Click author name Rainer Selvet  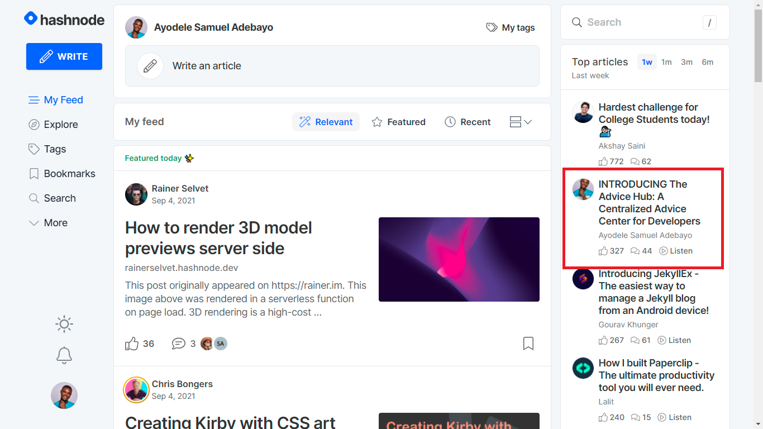[180, 189]
